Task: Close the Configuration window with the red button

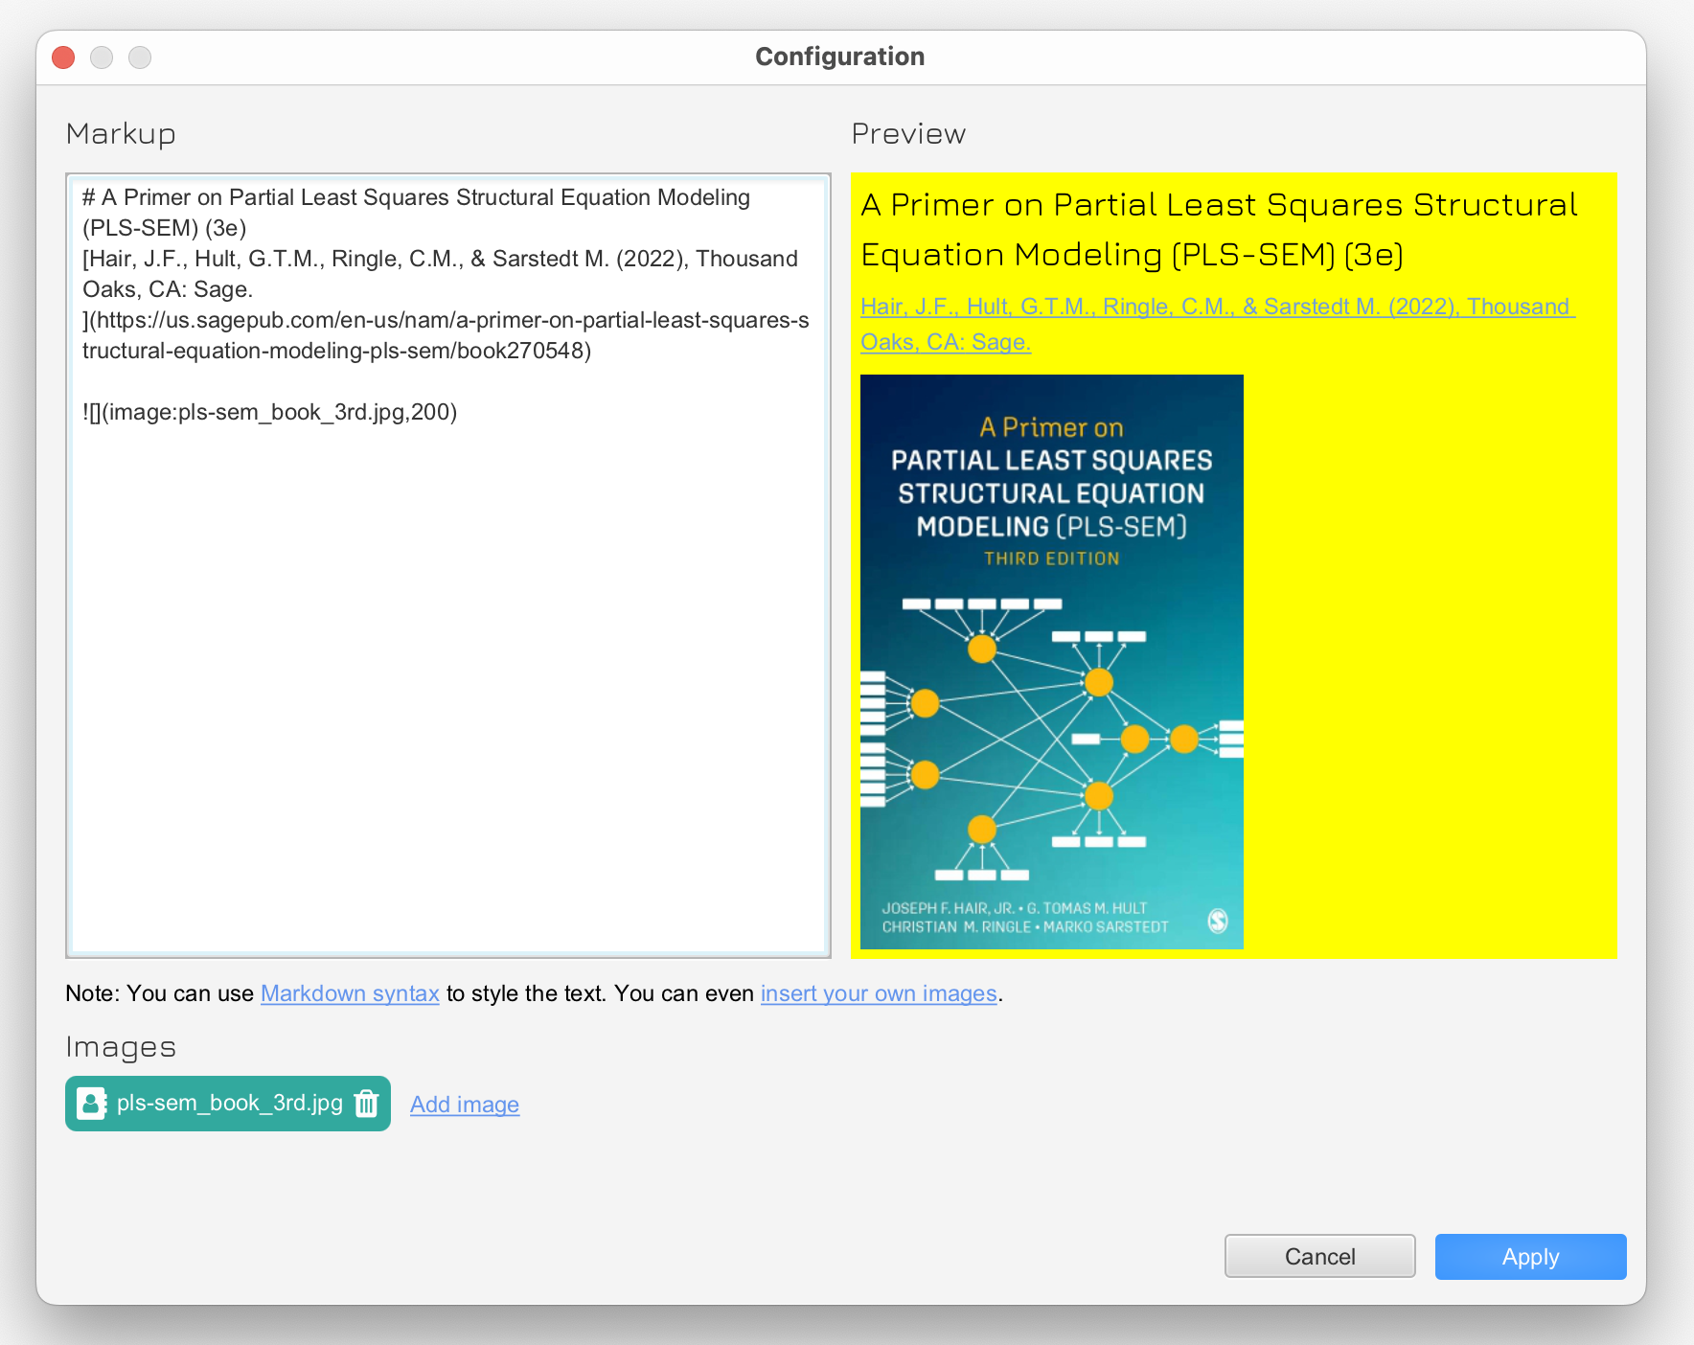Action: tap(63, 57)
